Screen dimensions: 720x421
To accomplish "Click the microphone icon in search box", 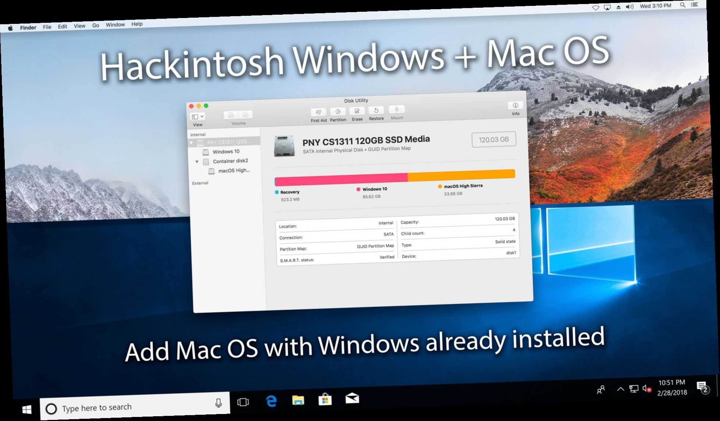I will click(219, 403).
